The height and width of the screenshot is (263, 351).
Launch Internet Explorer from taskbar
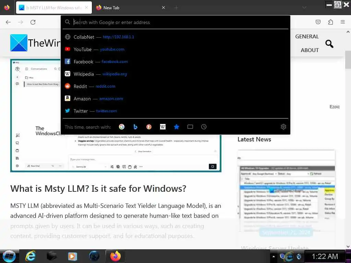click(x=30, y=256)
